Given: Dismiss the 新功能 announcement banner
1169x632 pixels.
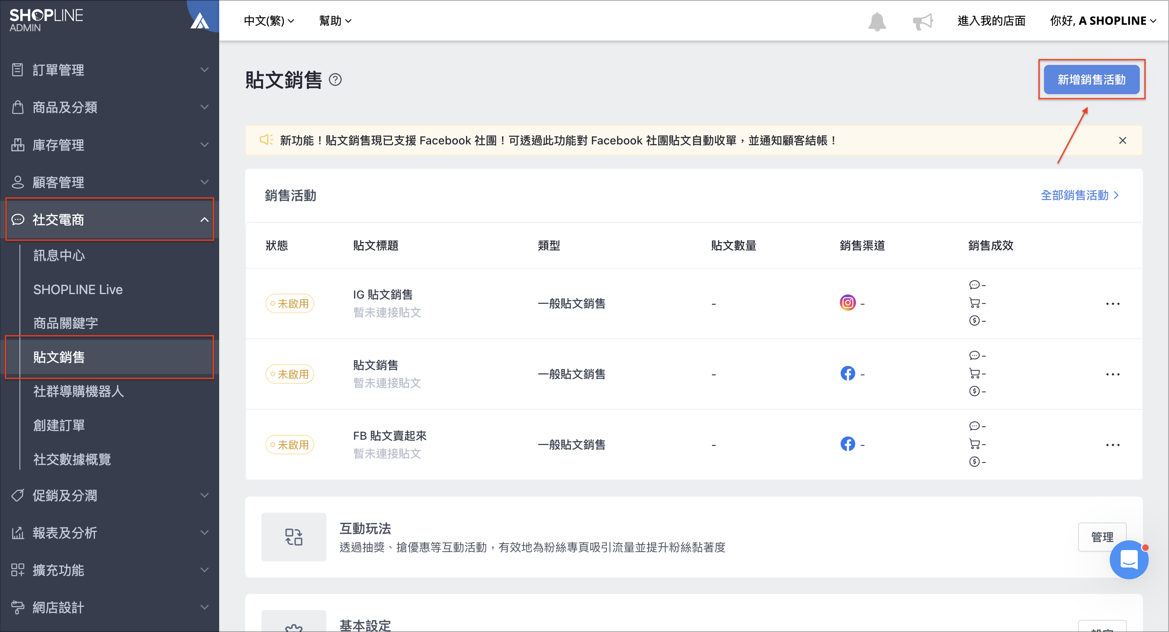Looking at the screenshot, I should (x=1122, y=140).
